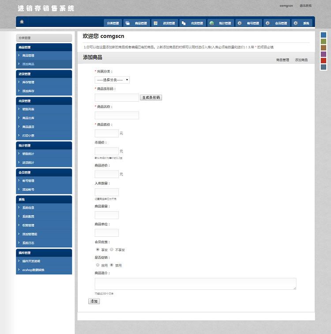Open 添加帐号 item in sidebar

44,190
